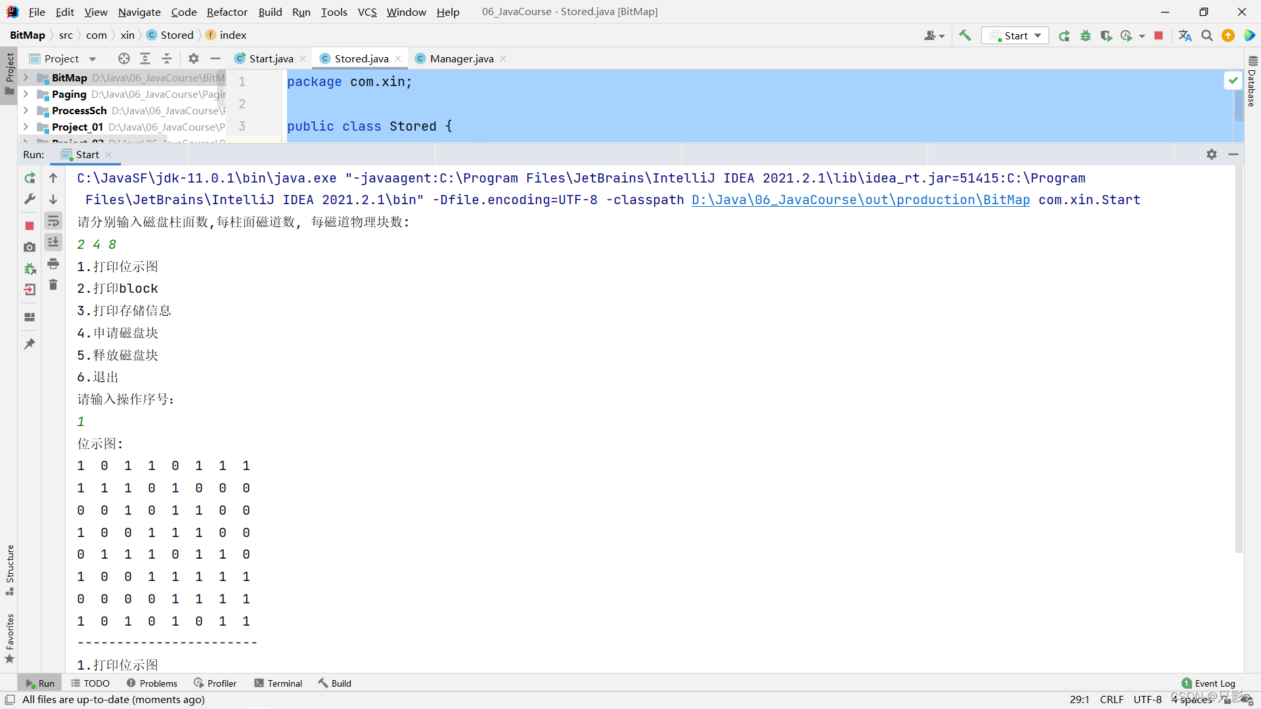Open the user account dropdown icon
Viewport: 1261px width, 709px height.
pyautogui.click(x=934, y=35)
